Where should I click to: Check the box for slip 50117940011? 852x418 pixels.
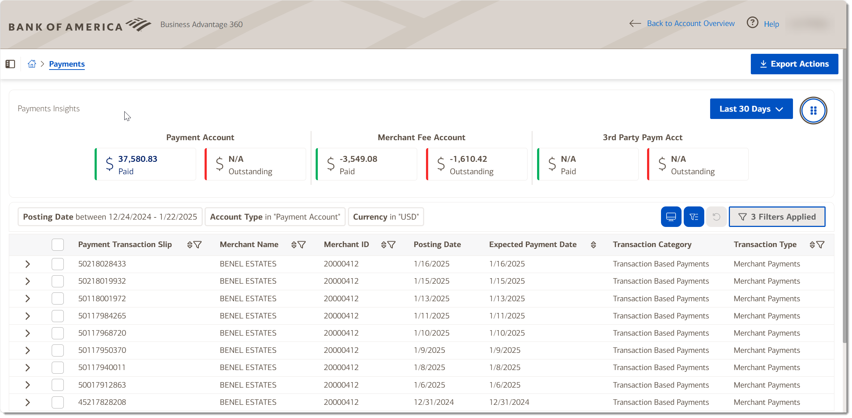[58, 367]
